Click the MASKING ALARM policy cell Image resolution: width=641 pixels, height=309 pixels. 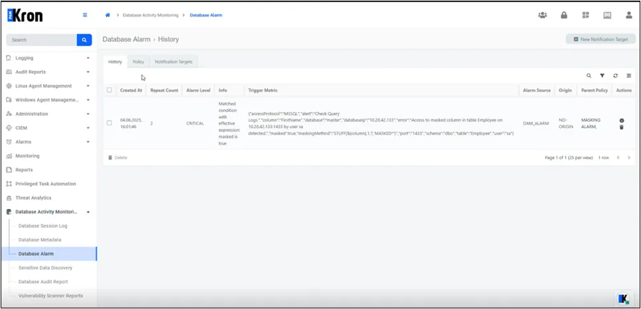591,123
